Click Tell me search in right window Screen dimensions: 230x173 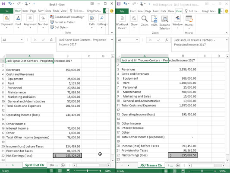192,11
